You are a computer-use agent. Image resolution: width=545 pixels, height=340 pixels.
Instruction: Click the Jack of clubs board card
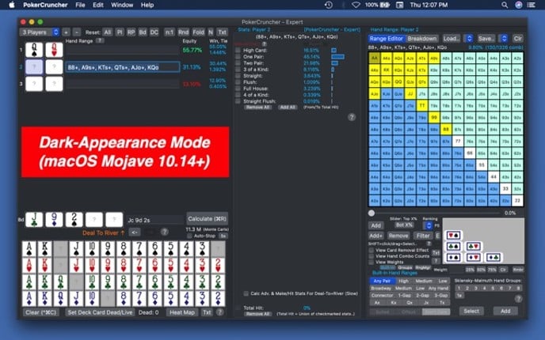click(x=32, y=219)
